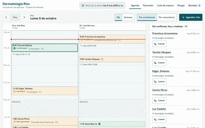Open the Lista de espera tab

165,5
